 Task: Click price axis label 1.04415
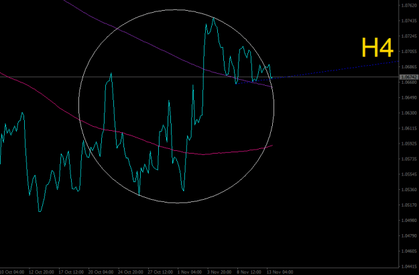click(x=410, y=266)
